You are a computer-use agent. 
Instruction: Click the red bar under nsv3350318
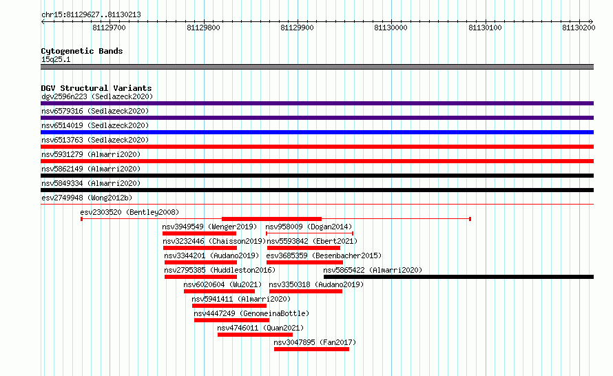306,291
